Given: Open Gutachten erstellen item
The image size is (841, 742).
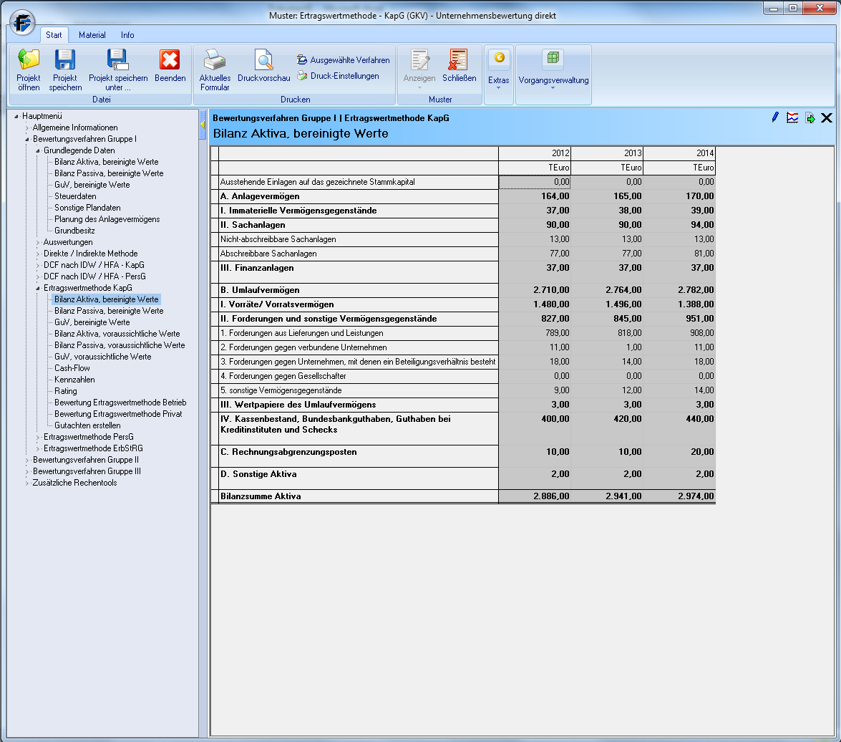Looking at the screenshot, I should point(87,425).
